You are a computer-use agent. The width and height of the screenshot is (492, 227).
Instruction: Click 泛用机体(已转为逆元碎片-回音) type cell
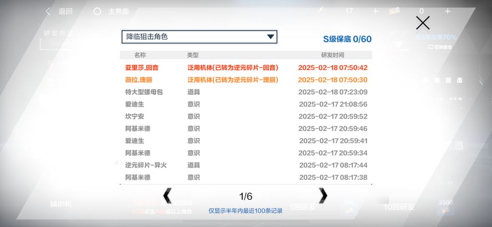click(233, 67)
